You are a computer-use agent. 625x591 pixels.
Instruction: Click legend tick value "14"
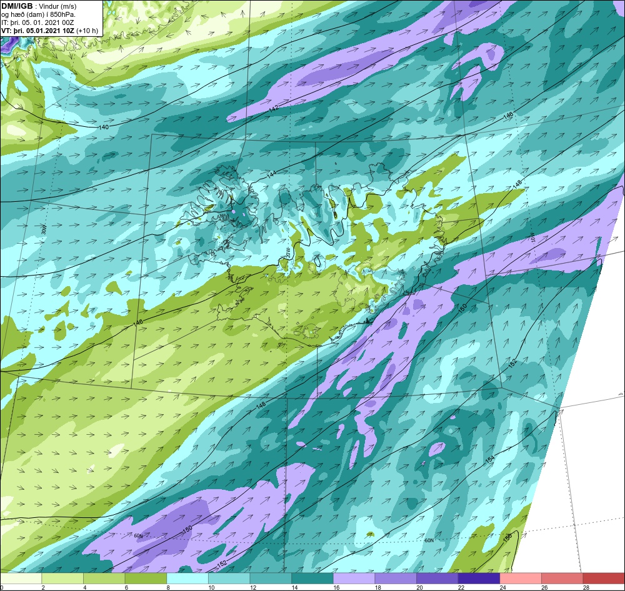pos(294,587)
